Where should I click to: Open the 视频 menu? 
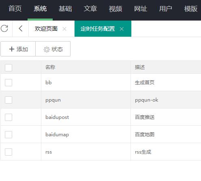tap(115, 9)
